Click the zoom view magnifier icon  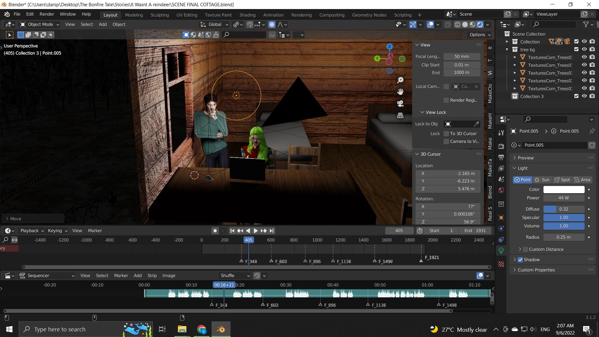click(x=400, y=80)
